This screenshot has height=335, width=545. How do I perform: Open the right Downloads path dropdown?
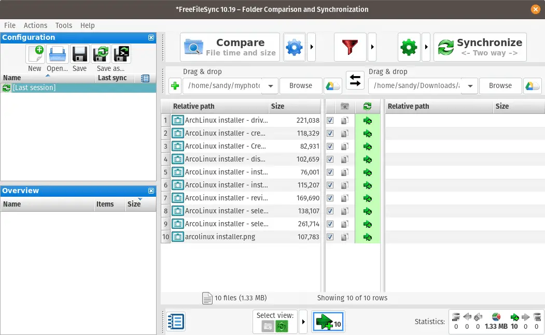tap(470, 86)
